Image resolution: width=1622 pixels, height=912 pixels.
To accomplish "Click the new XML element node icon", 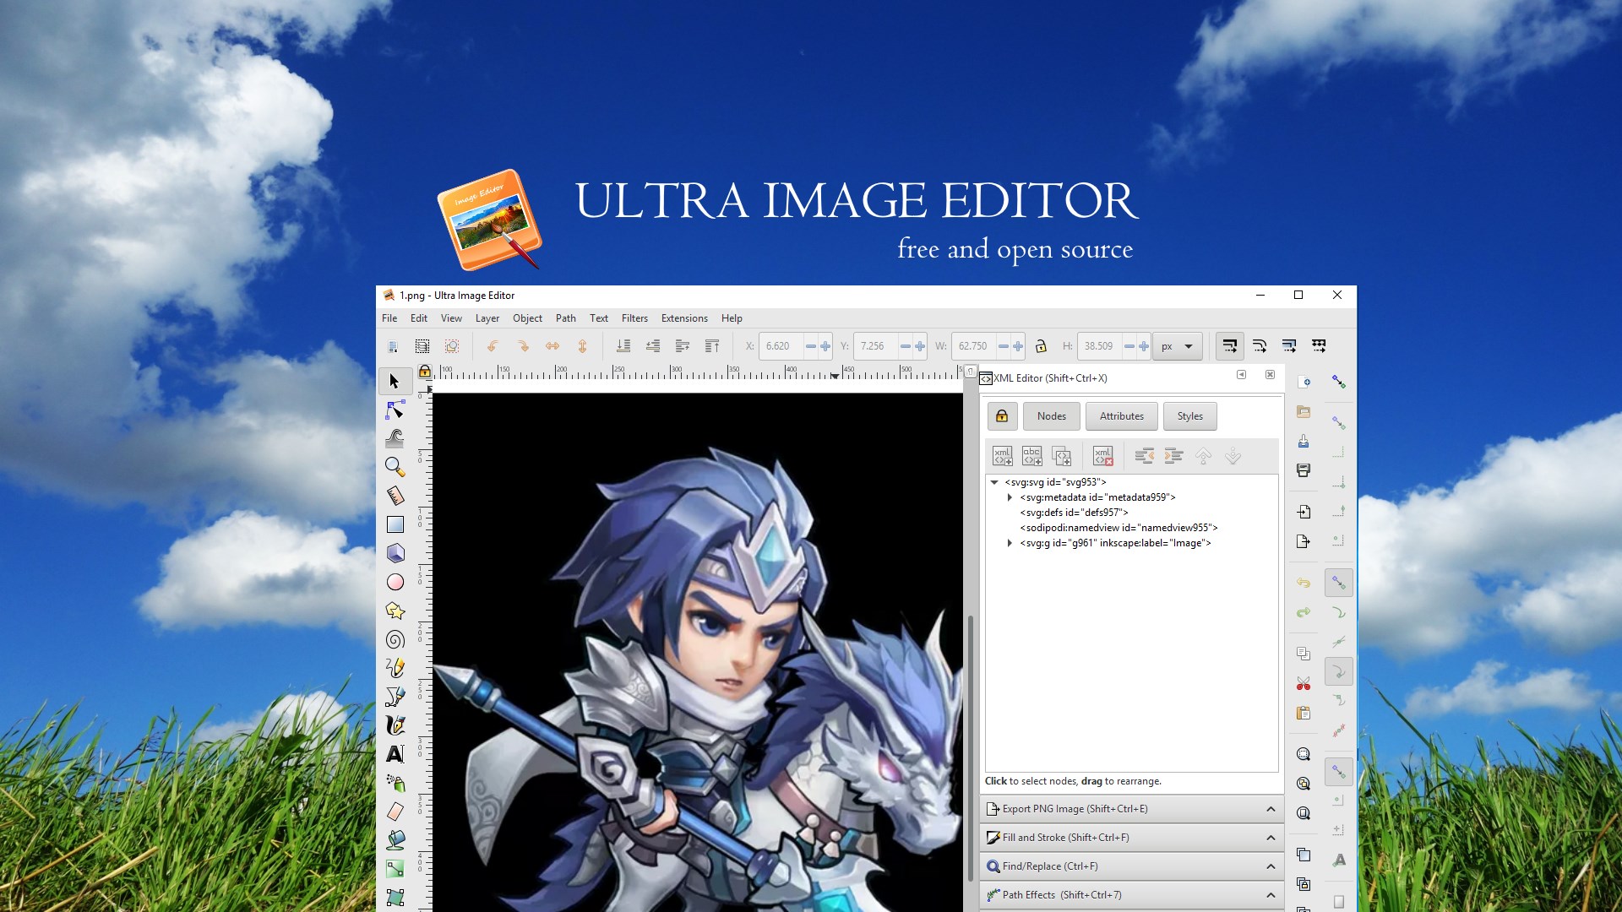I will pos(1003,456).
